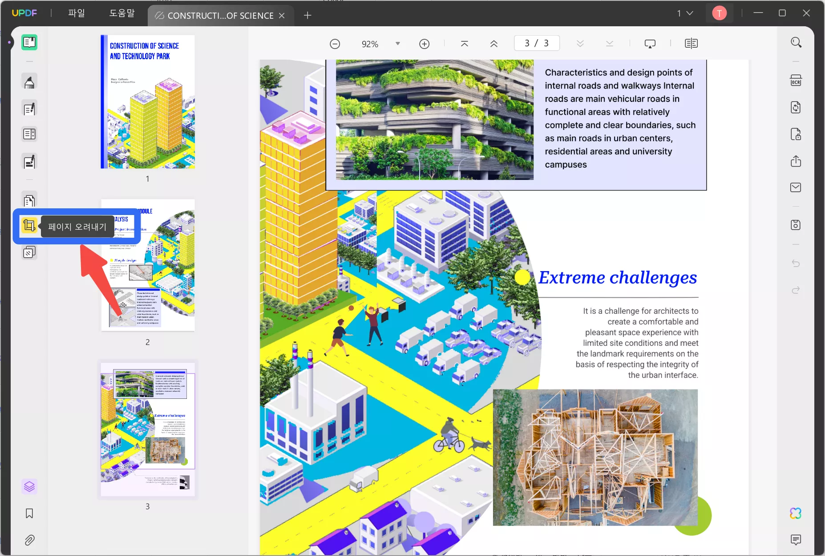
Task: Change the page display layout
Action: coord(692,44)
